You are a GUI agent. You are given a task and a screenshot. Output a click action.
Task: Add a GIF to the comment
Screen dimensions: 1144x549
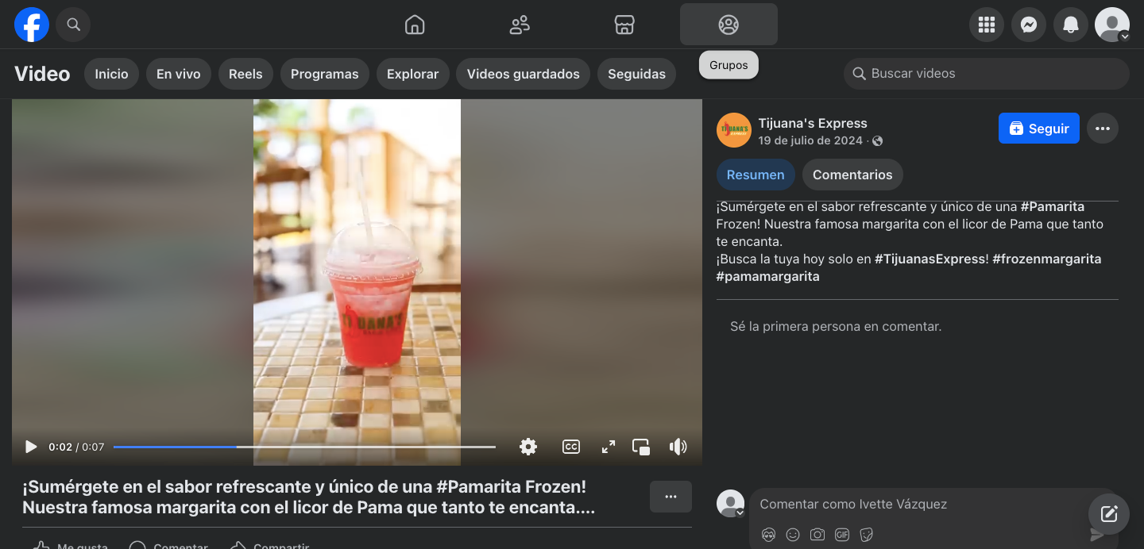(842, 535)
